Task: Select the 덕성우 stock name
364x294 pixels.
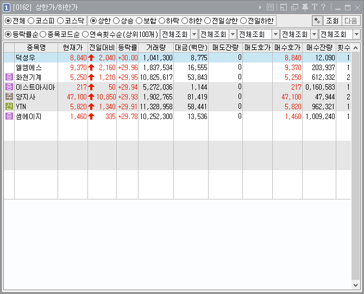Action: [x=26, y=58]
